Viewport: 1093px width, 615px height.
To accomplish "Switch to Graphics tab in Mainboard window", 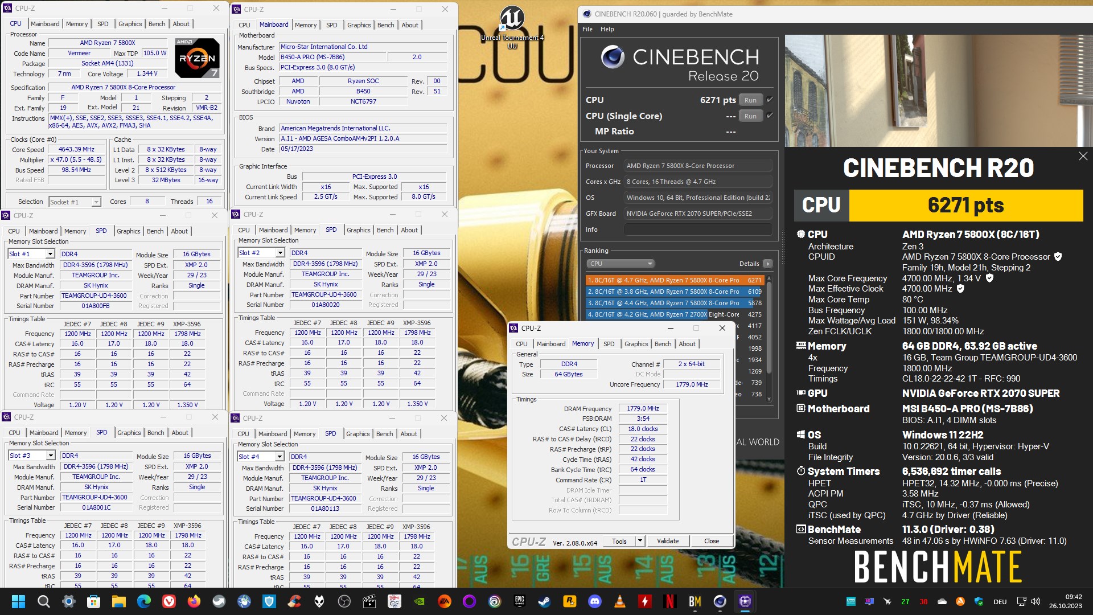I will coord(359,25).
